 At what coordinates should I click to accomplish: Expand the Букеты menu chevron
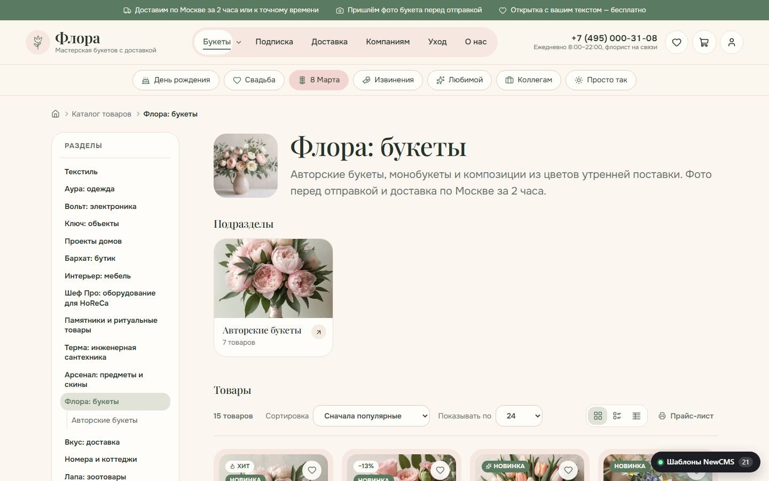tap(239, 42)
